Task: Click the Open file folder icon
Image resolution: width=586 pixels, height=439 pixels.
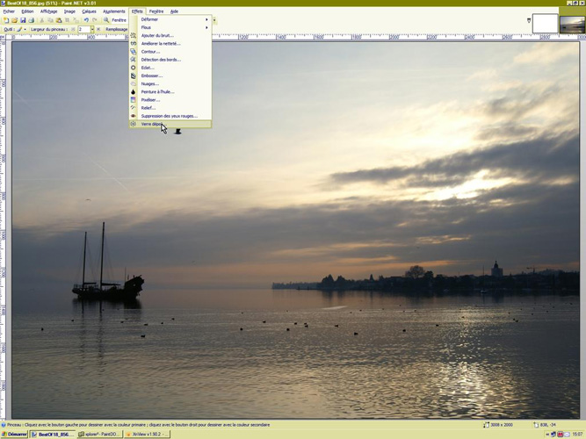Action: click(x=15, y=19)
